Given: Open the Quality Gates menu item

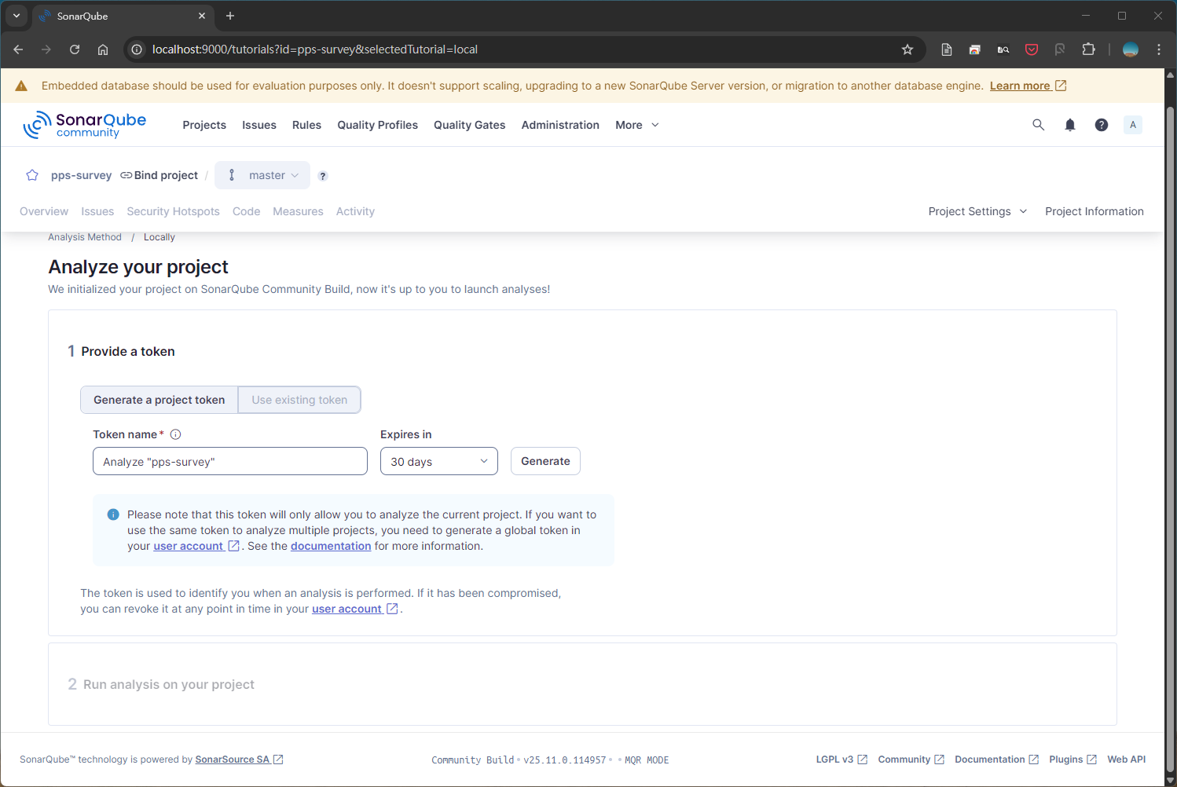Looking at the screenshot, I should (x=469, y=125).
